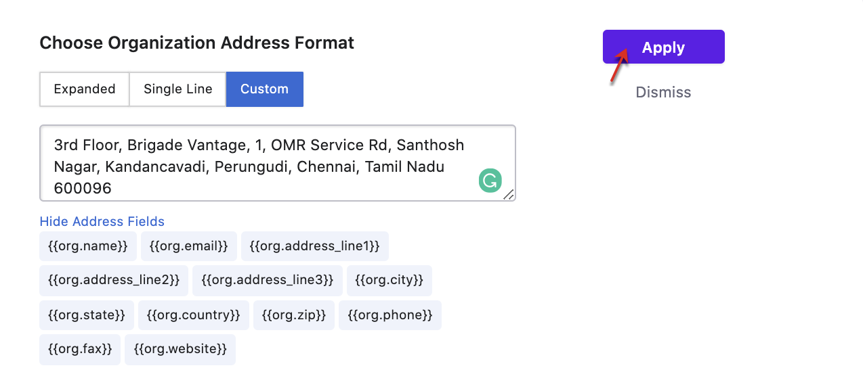Select the Expanded format option

[x=85, y=89]
